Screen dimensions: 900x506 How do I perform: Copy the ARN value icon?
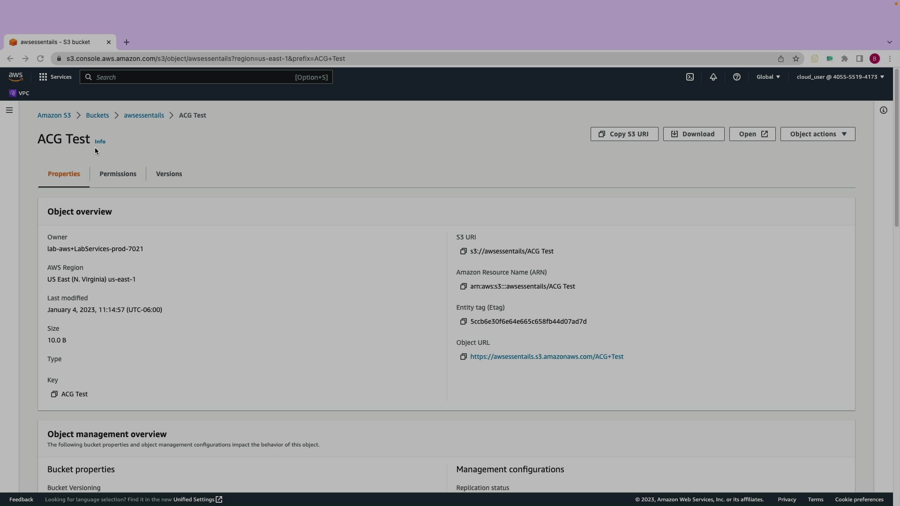[x=463, y=286]
